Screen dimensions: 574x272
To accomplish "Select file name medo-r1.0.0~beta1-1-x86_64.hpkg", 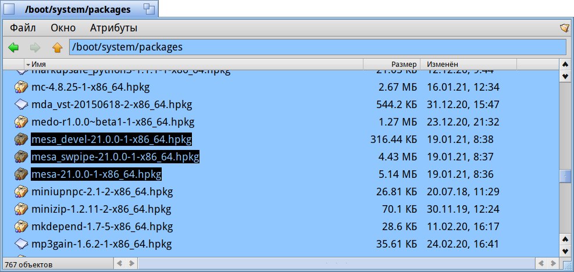I will (x=113, y=122).
